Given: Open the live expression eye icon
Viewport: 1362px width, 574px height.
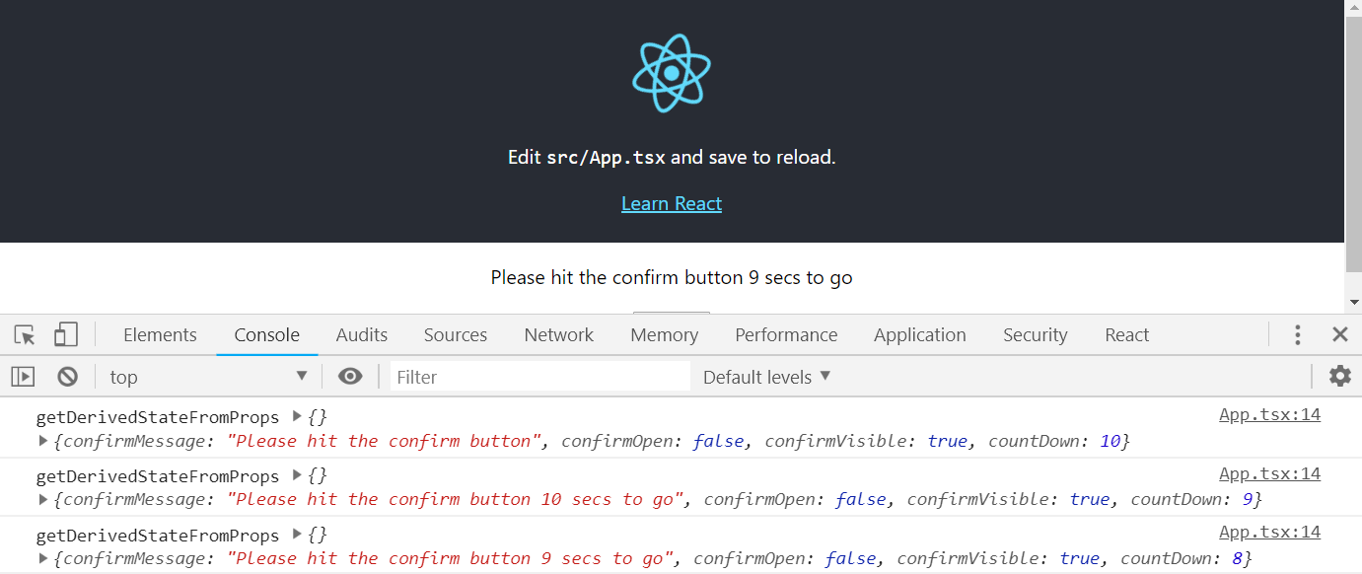Looking at the screenshot, I should (350, 376).
